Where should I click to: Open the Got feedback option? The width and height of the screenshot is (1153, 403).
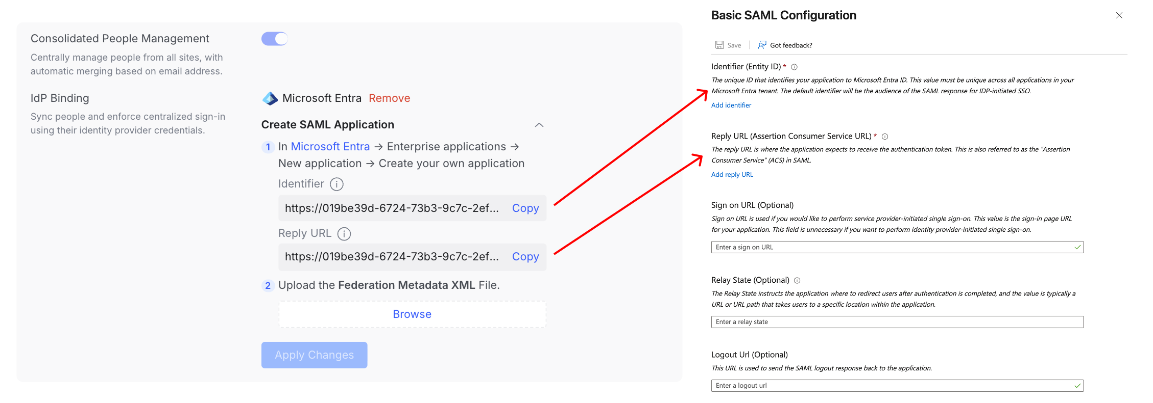[785, 45]
